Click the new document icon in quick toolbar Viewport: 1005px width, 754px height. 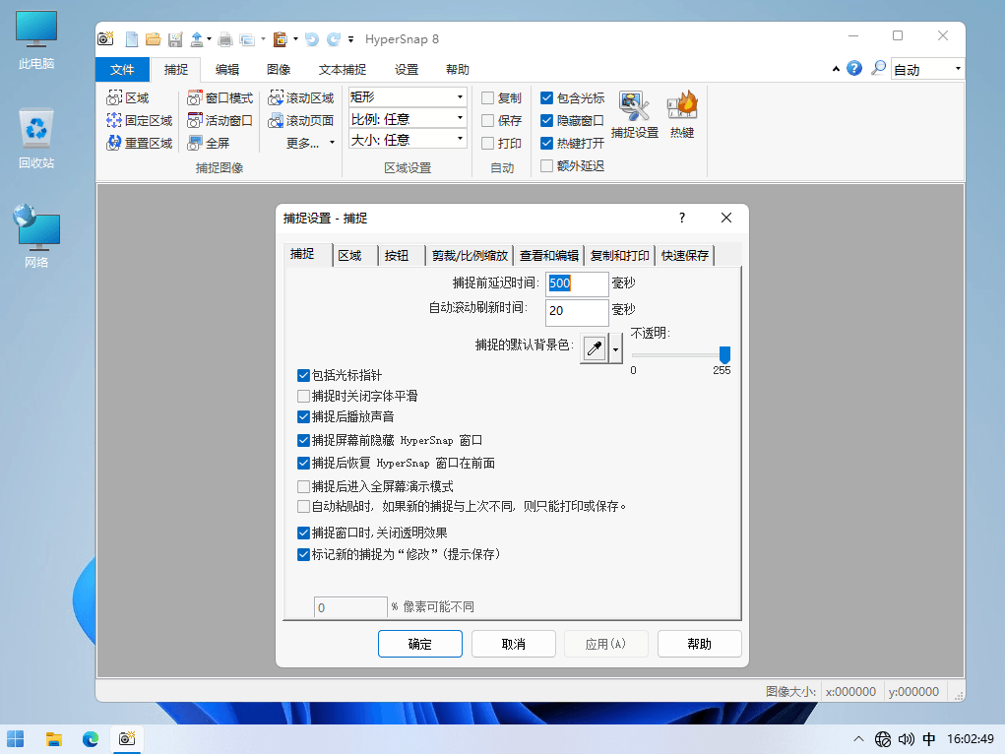point(131,39)
